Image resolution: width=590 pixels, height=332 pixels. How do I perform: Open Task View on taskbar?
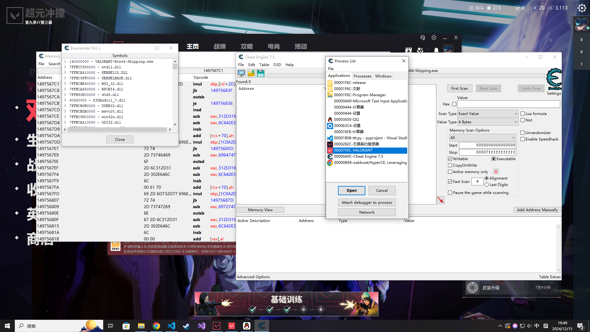[x=111, y=326]
